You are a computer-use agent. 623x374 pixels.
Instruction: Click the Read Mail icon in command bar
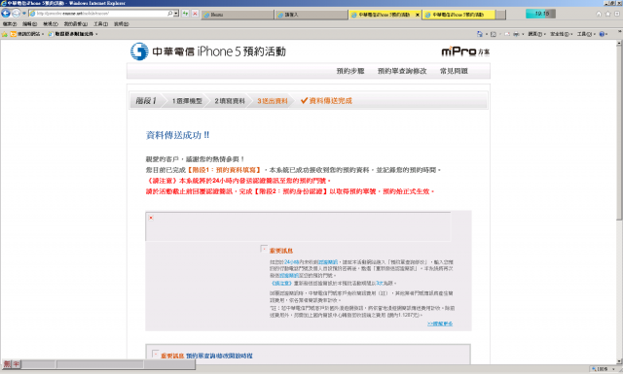tap(507, 34)
